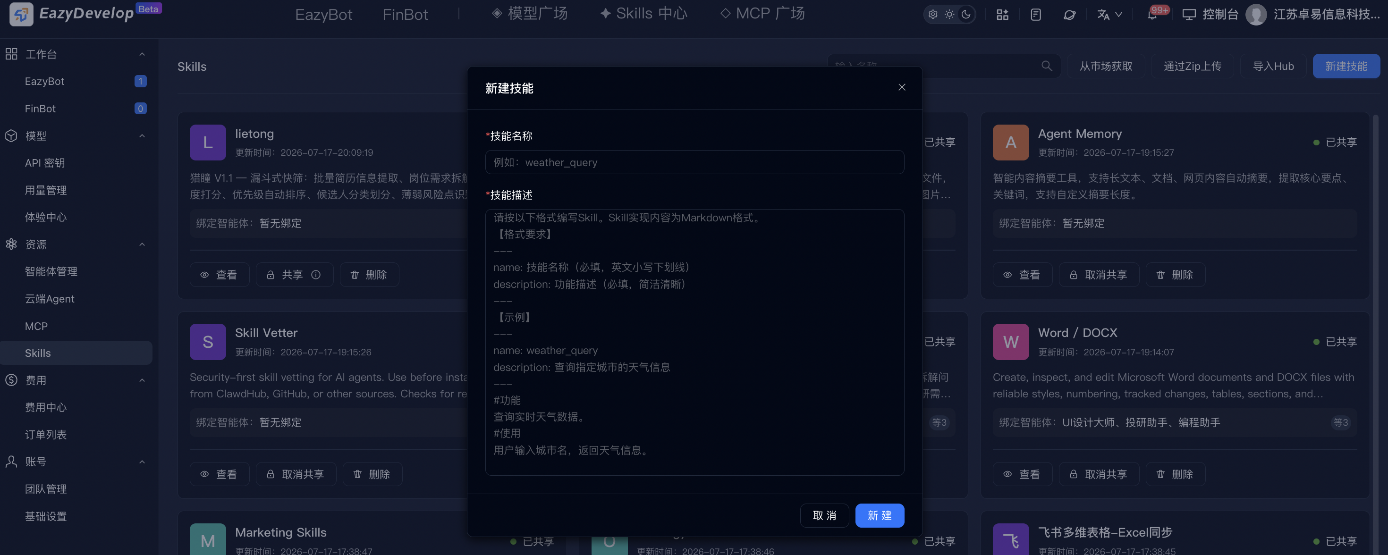The width and height of the screenshot is (1388, 555).
Task: Open the apps grid icon in header
Action: point(1002,15)
